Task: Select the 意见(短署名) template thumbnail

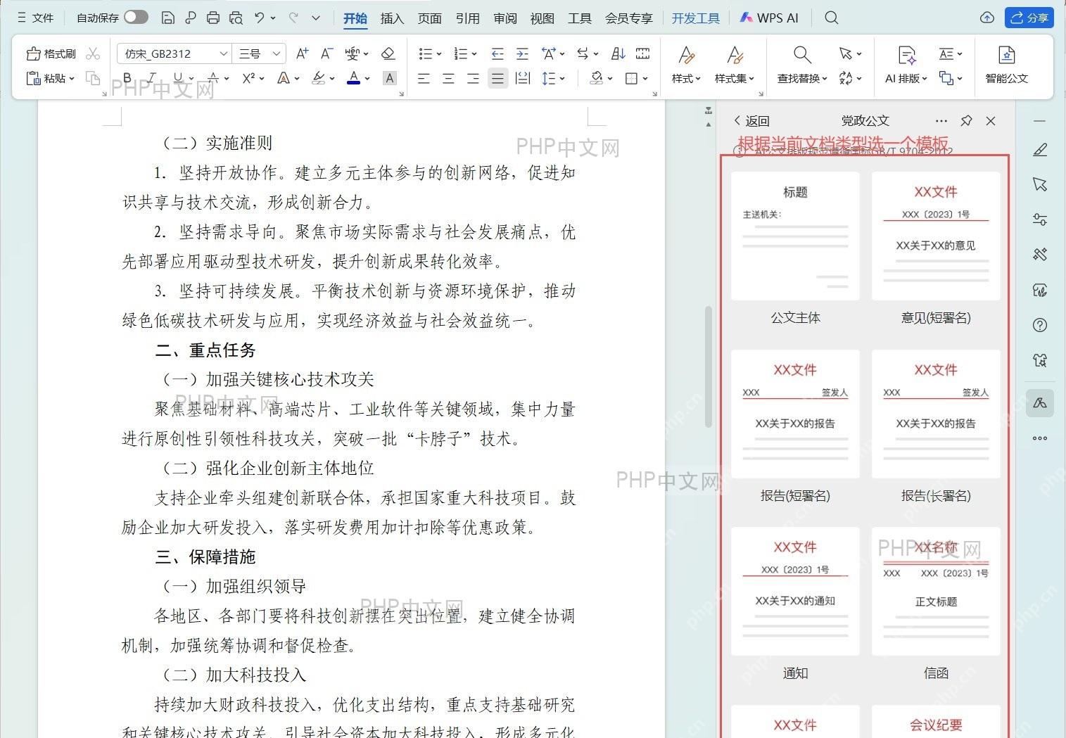Action: pyautogui.click(x=936, y=236)
